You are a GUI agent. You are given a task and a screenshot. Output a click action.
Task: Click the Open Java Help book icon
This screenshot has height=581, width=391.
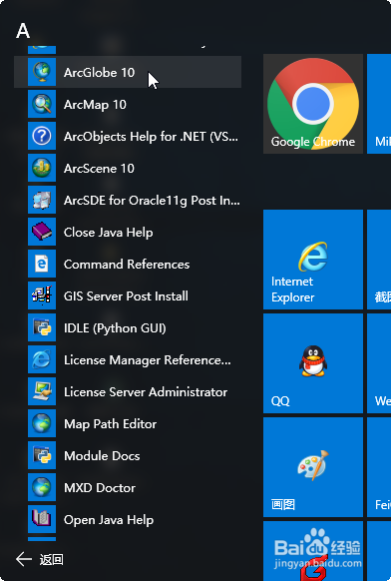[x=42, y=519]
